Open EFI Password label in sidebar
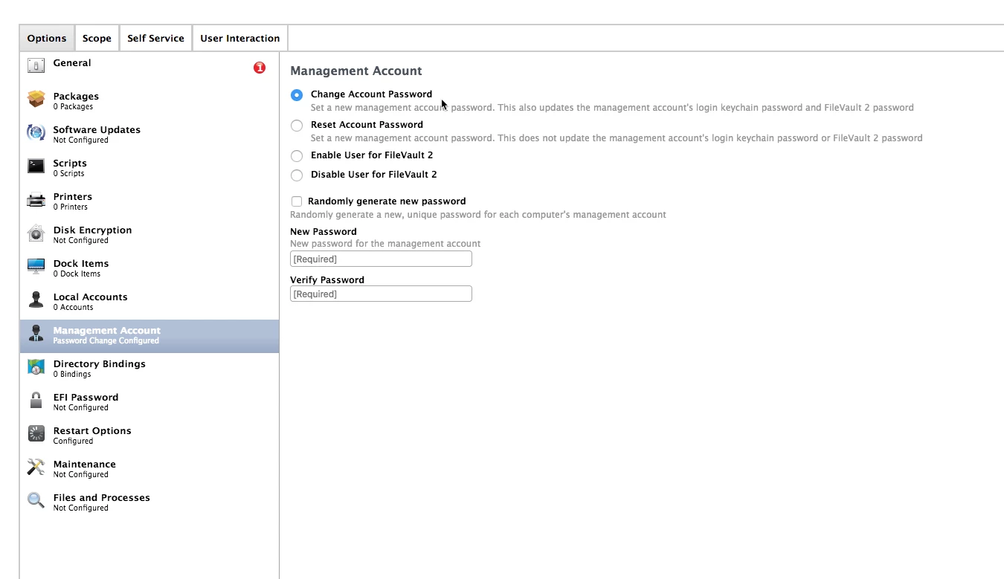 (86, 397)
